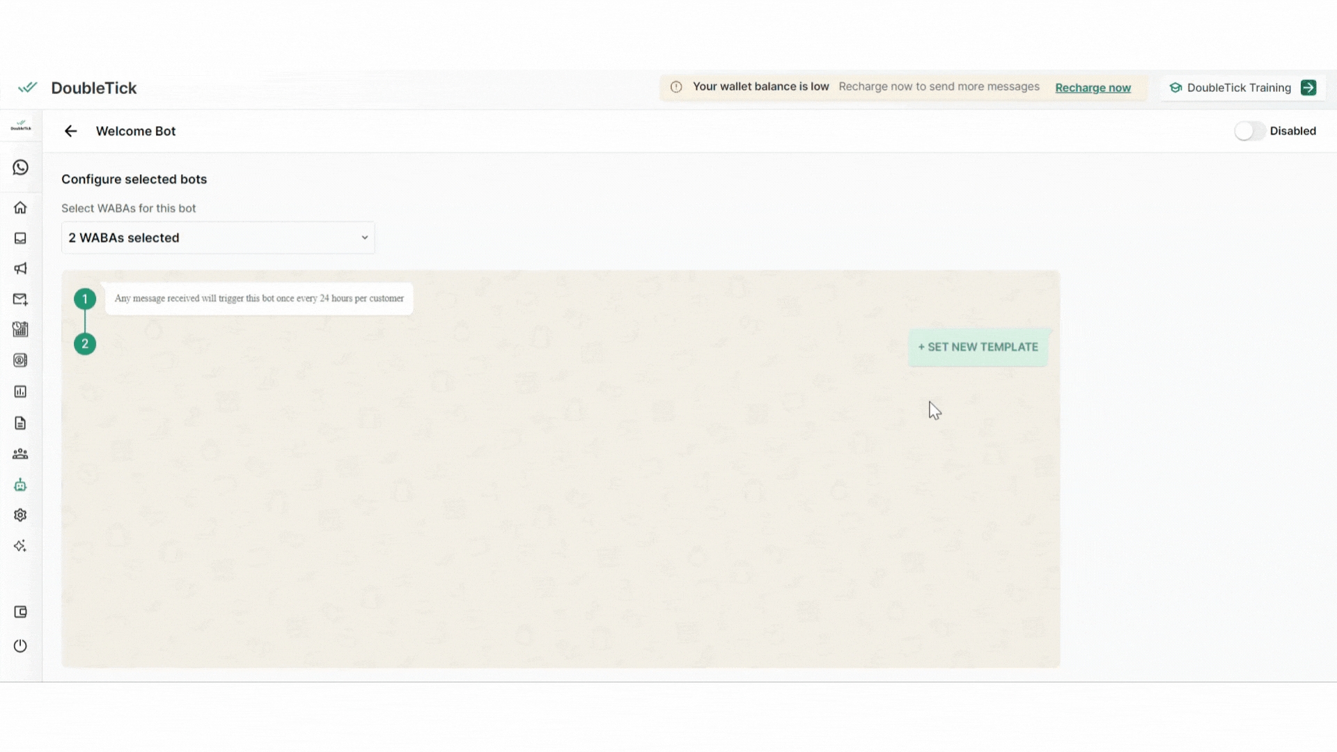Click the Recharge now link
Image resolution: width=1337 pixels, height=752 pixels.
click(x=1093, y=88)
